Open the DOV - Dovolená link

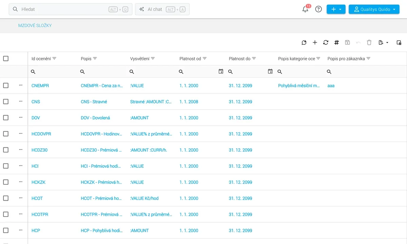[95, 118]
